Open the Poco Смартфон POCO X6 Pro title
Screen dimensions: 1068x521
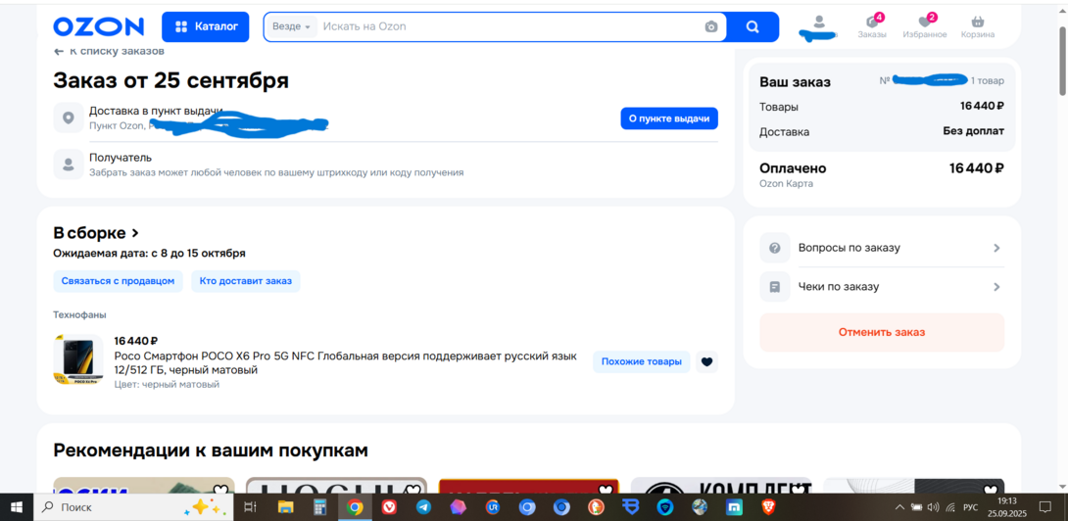tap(345, 363)
